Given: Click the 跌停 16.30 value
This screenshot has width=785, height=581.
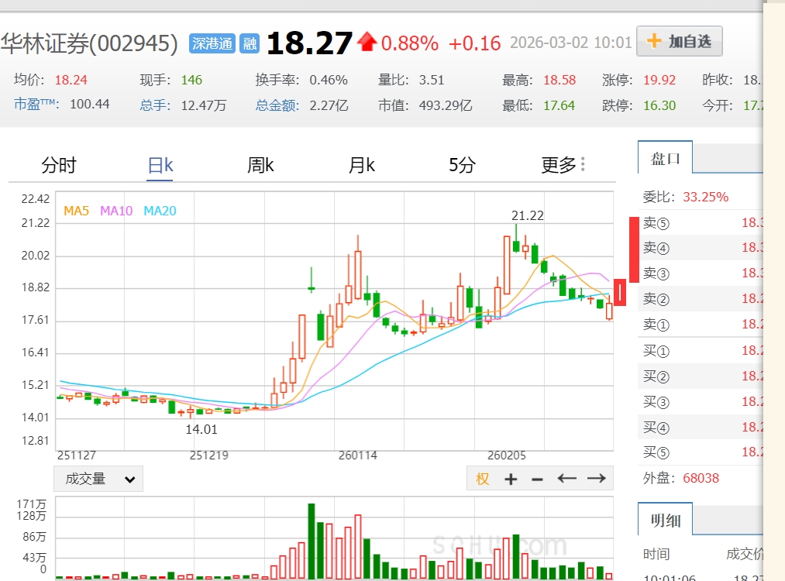Looking at the screenshot, I should coord(659,105).
